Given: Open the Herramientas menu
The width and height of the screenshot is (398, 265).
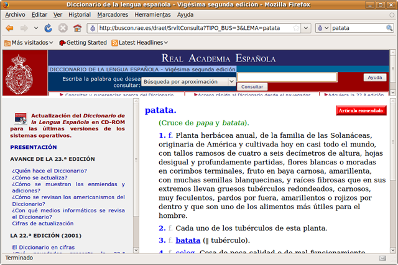Looking at the screenshot, I should pos(152,14).
